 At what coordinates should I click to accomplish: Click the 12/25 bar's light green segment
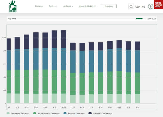[x=82, y=99]
